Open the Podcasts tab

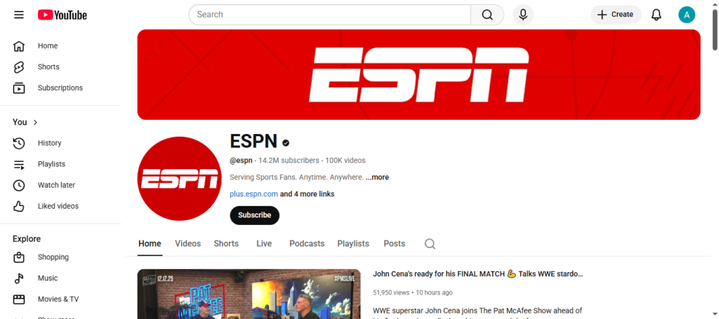(x=307, y=243)
